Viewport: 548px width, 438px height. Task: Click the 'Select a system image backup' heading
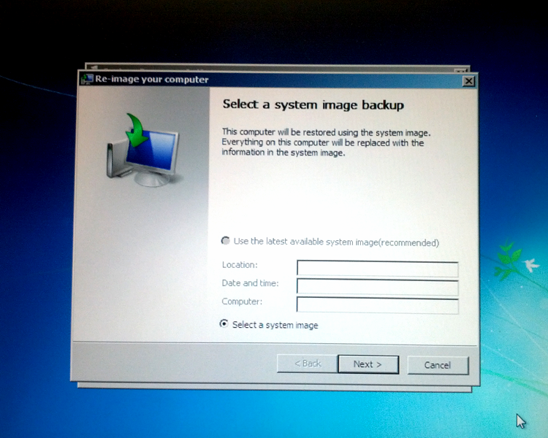(x=313, y=105)
